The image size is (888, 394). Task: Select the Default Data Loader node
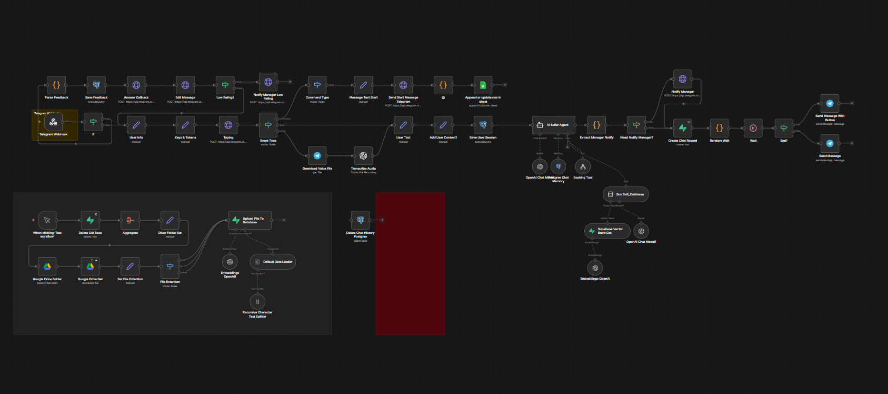click(x=273, y=262)
